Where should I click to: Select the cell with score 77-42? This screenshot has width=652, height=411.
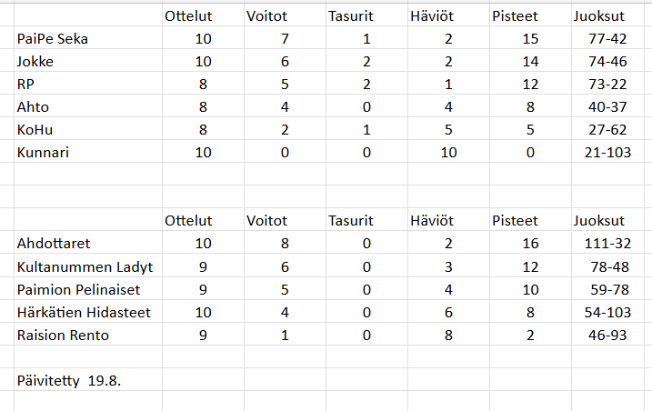pos(607,38)
